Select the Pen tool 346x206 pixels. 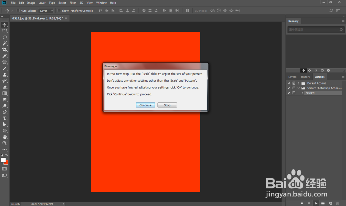[x=4, y=112]
